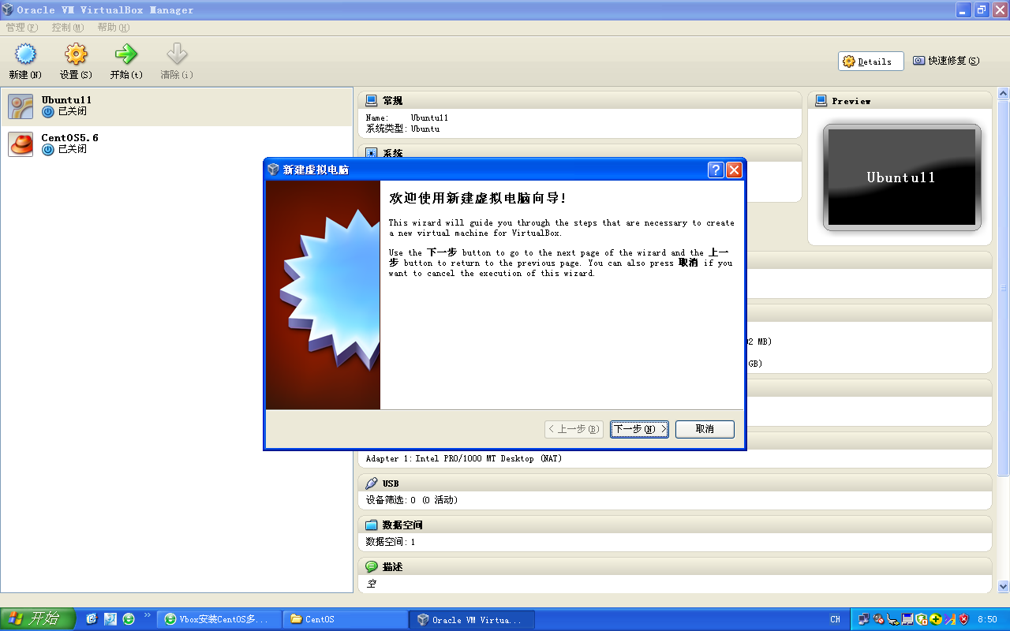This screenshot has width=1010, height=631.
Task: Open the 帮助 menu
Action: (x=114, y=28)
